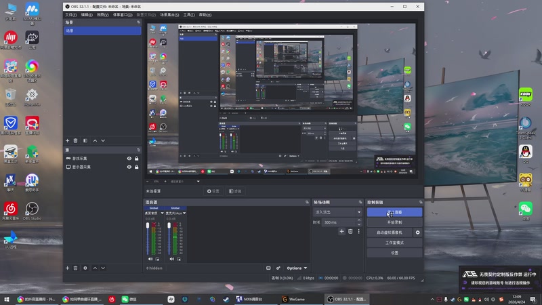This screenshot has width=542, height=305.
Task: Move the scene down with the arrow
Action: 103,141
